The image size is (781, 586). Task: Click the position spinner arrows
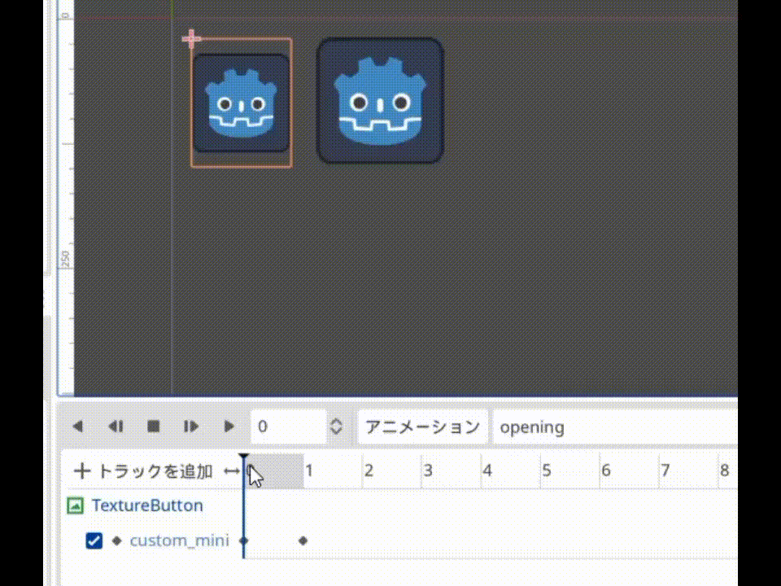point(336,426)
